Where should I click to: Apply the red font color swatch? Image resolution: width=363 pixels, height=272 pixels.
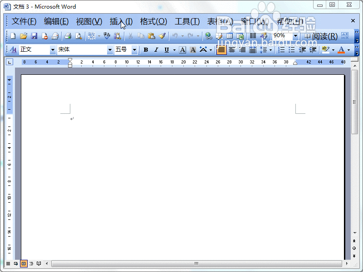pyautogui.click(x=341, y=50)
